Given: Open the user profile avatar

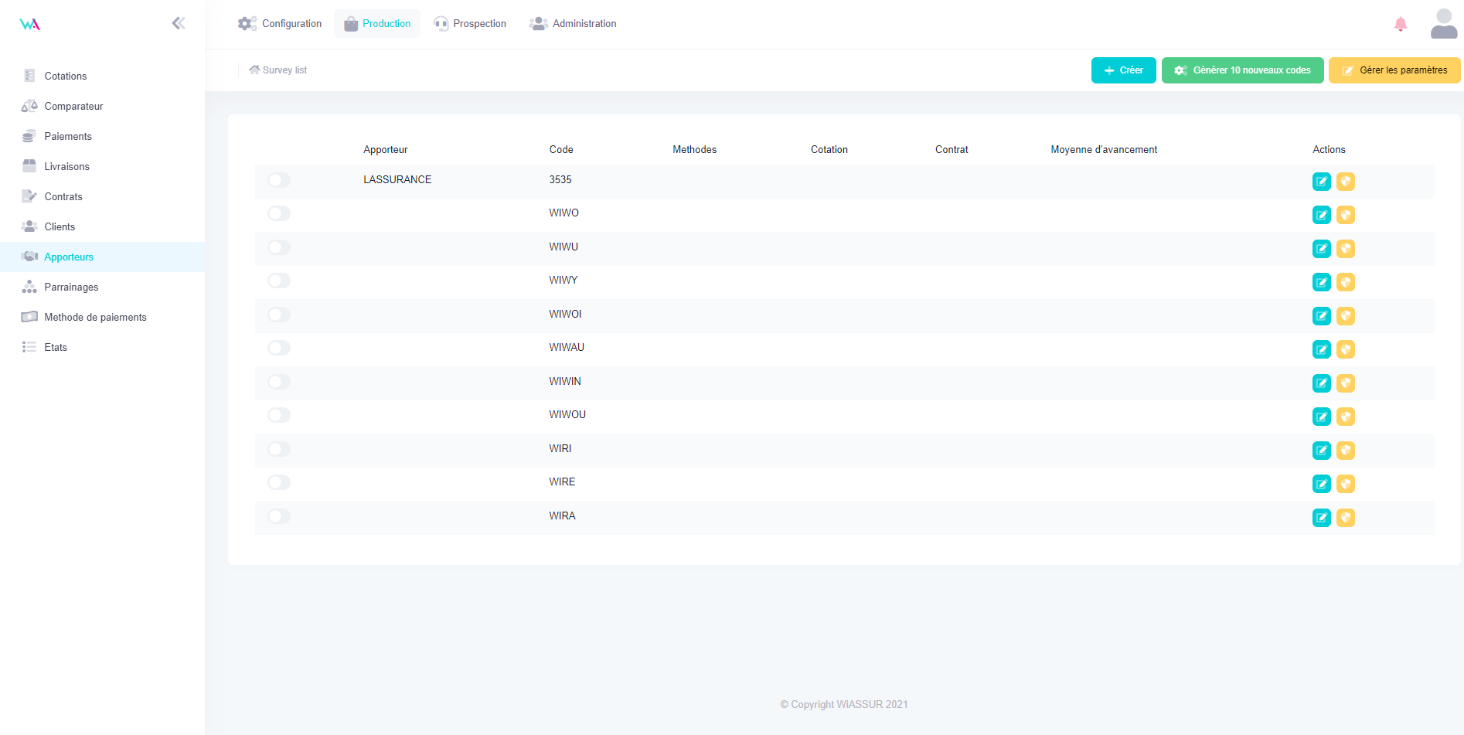Looking at the screenshot, I should (x=1443, y=24).
